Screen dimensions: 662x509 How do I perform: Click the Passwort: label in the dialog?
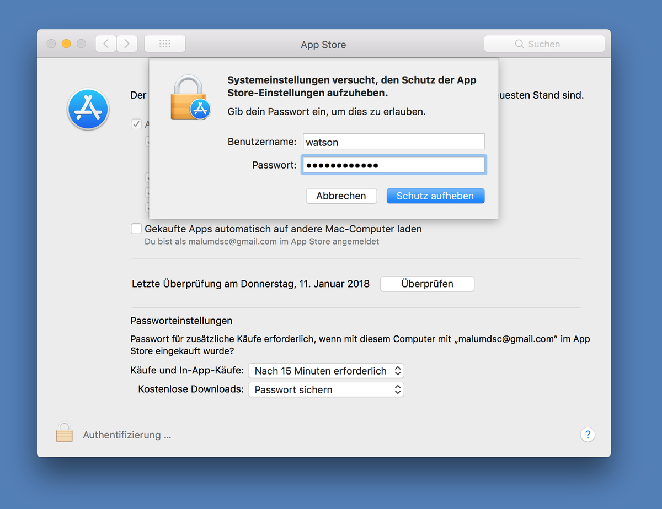point(274,165)
